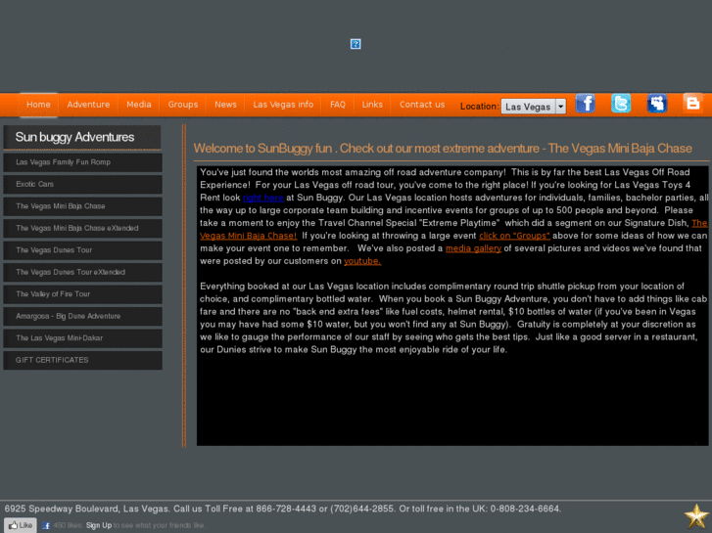
Task: Open the Contact us menu item
Action: point(422,105)
